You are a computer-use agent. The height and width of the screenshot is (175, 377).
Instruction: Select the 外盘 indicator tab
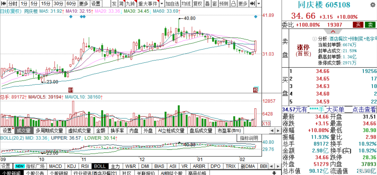tap(148, 131)
